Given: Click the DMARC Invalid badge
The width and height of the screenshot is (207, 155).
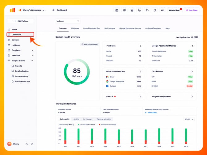Looking at the screenshot, I should [190, 86].
